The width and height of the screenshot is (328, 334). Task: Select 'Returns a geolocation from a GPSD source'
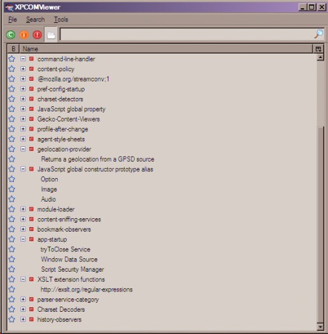pos(97,159)
